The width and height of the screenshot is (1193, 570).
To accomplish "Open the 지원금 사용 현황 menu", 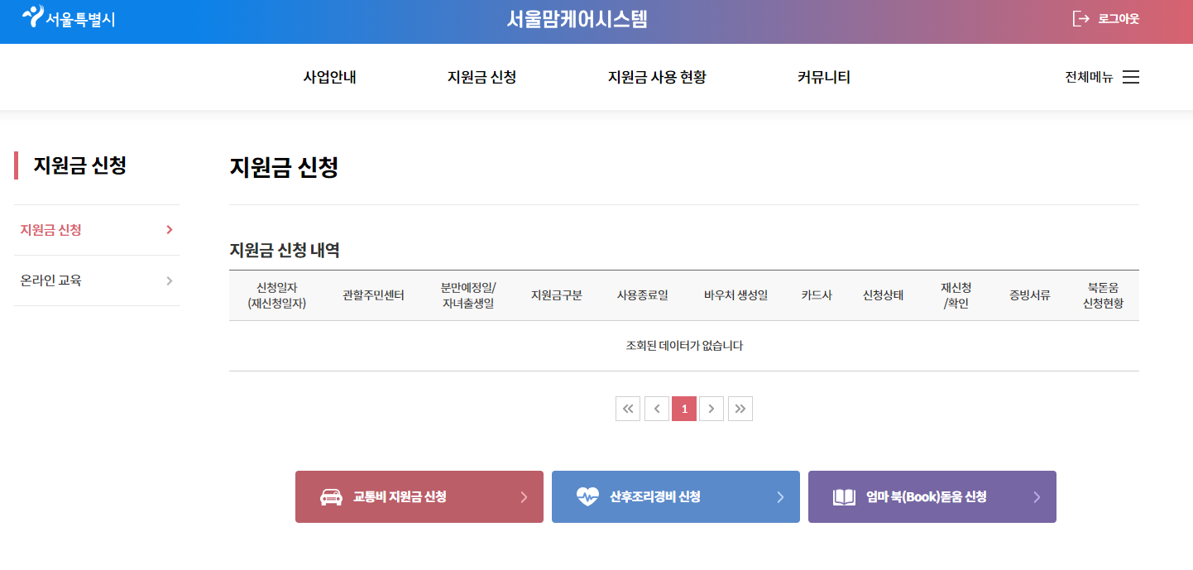I will point(657,77).
